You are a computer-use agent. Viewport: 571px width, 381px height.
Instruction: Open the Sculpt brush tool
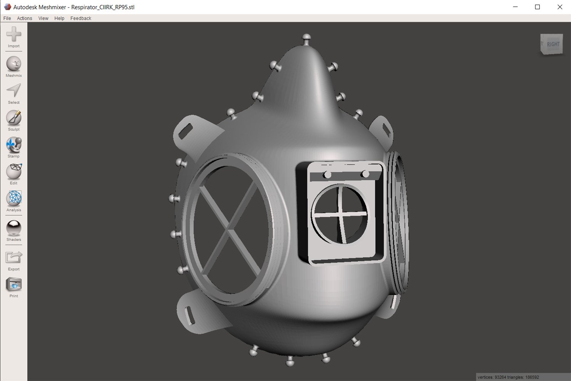point(14,120)
